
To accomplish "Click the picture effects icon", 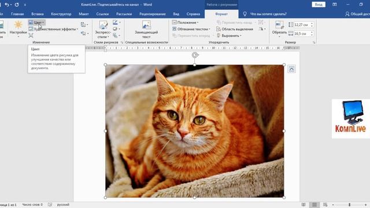I will click(116, 29).
